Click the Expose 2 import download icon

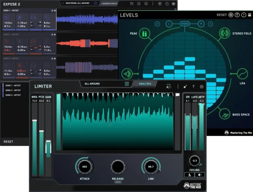(x=139, y=4)
